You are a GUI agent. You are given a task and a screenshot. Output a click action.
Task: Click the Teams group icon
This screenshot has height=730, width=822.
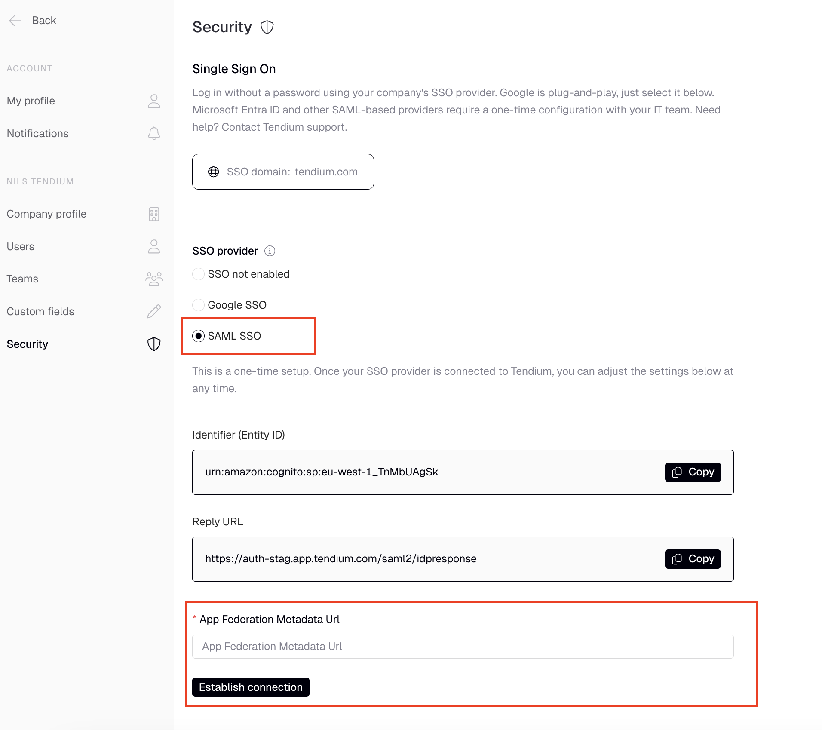[153, 279]
